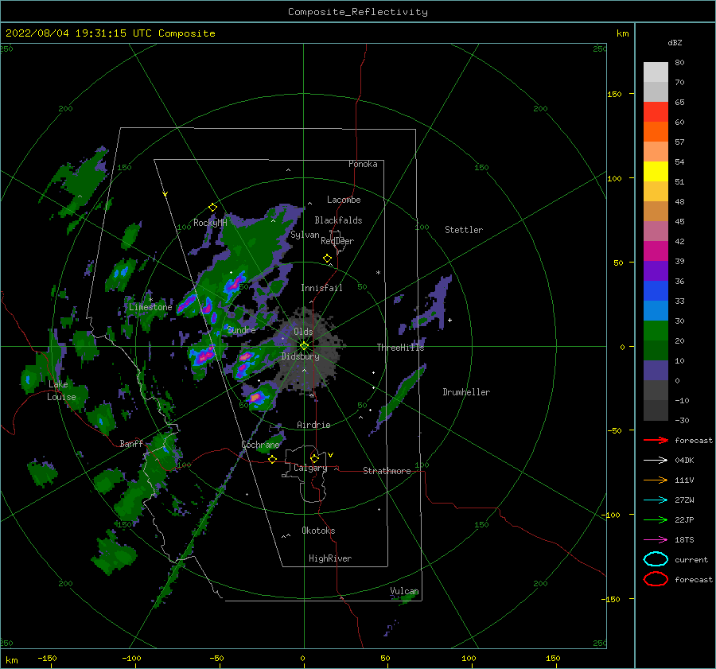716x669 pixels.
Task: Select the 20-30 dBZ green swatch
Action: tap(656, 331)
